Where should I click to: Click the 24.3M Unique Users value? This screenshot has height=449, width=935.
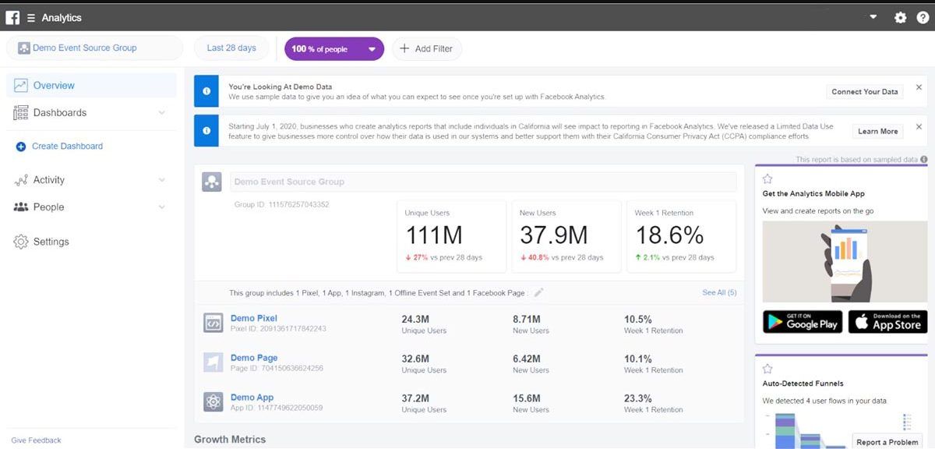pyautogui.click(x=415, y=319)
